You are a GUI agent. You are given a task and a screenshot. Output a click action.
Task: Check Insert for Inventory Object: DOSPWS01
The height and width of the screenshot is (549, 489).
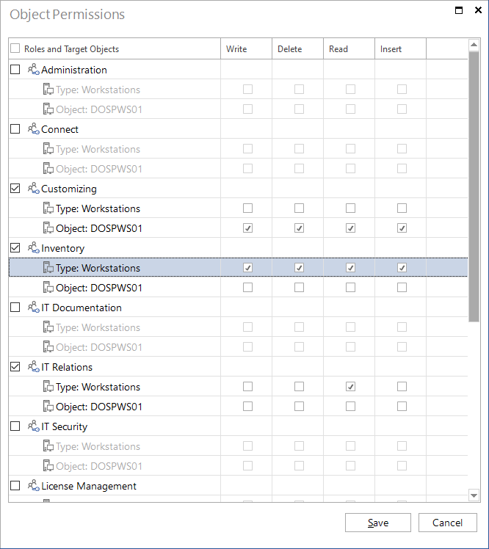pyautogui.click(x=402, y=288)
